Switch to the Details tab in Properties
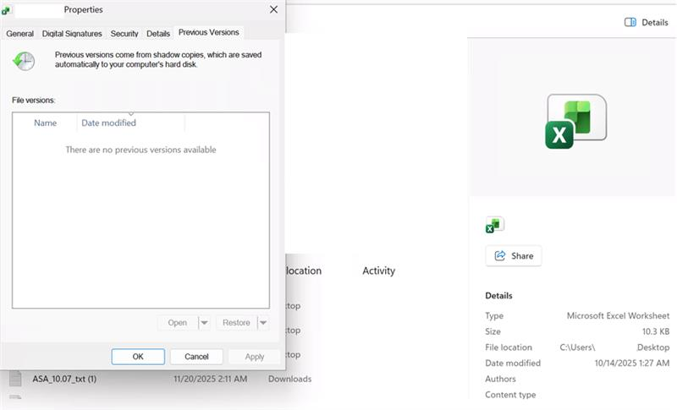The width and height of the screenshot is (677, 410). tap(158, 34)
